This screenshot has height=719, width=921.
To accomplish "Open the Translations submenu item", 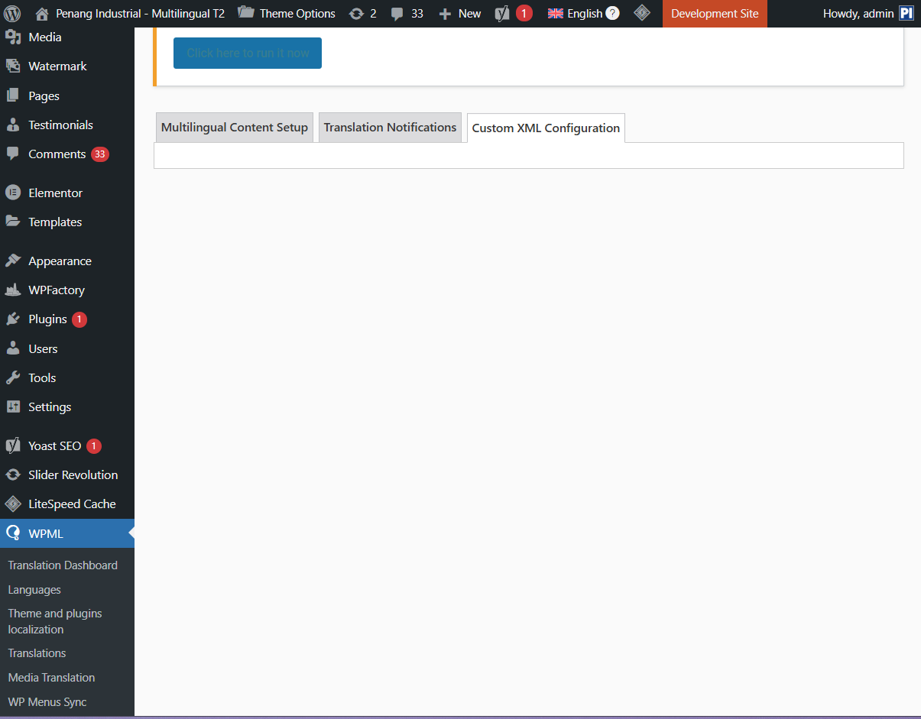I will pyautogui.click(x=37, y=653).
